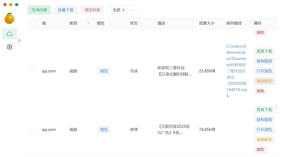The image size is (282, 157).
Task: Click qq.com in the 完成 row
Action: (49, 71)
